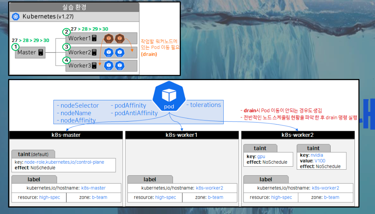The image size is (375, 214).
Task: Select the Worker2 node label
Action: tap(80, 52)
